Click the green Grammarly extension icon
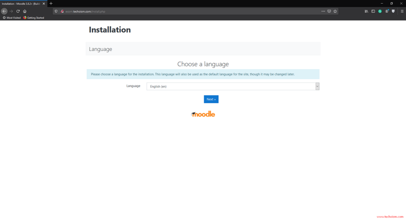Screen dimensions: 406x220 (380, 11)
